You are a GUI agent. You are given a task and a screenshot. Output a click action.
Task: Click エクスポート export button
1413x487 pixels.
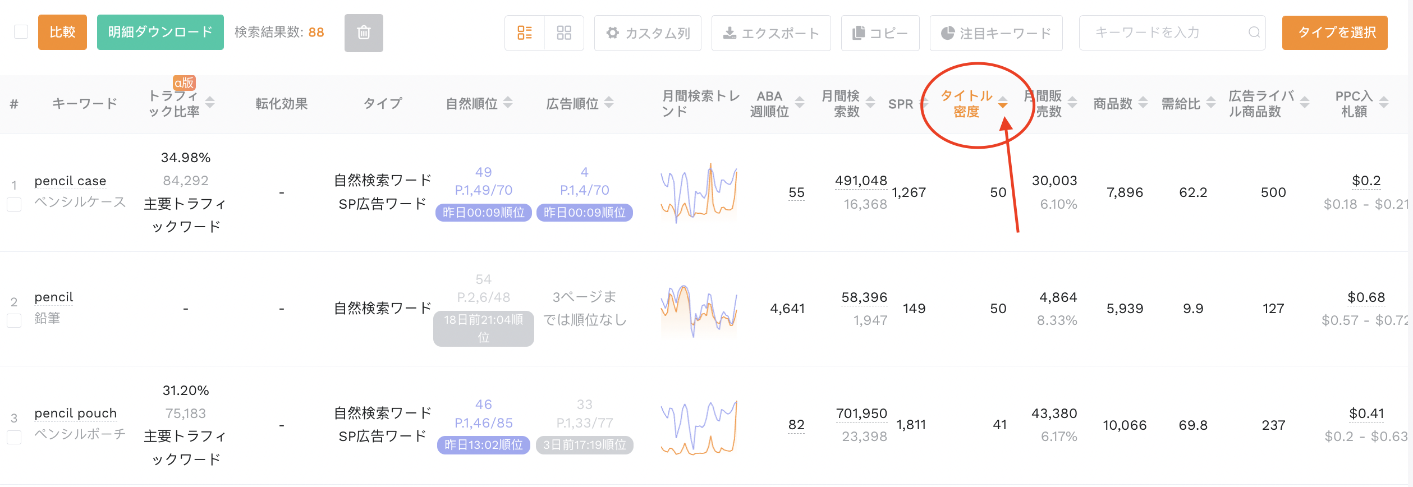(x=771, y=33)
